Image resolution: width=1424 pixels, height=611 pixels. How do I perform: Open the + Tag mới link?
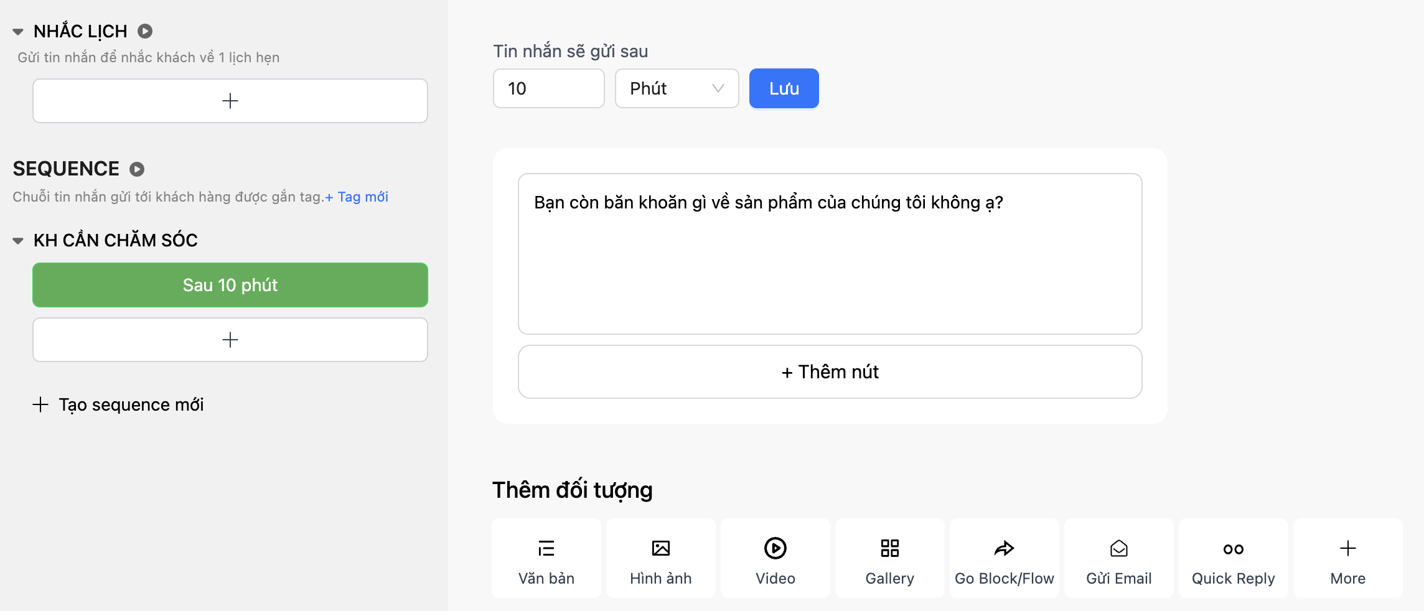coord(357,197)
